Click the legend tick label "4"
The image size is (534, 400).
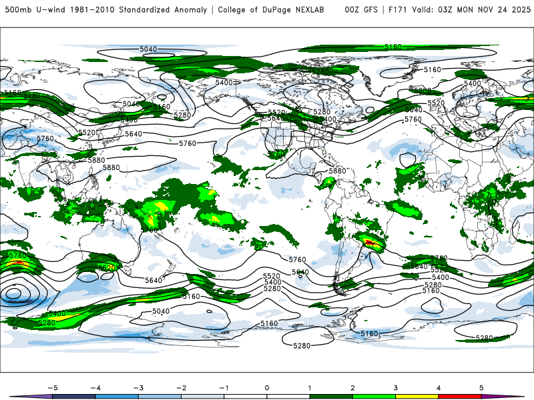pyautogui.click(x=439, y=388)
